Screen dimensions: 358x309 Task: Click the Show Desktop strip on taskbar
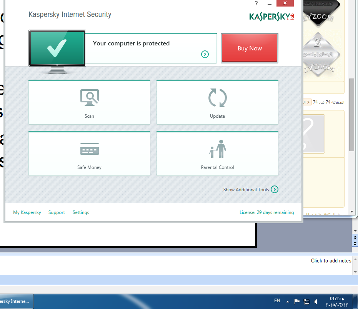[356, 301]
